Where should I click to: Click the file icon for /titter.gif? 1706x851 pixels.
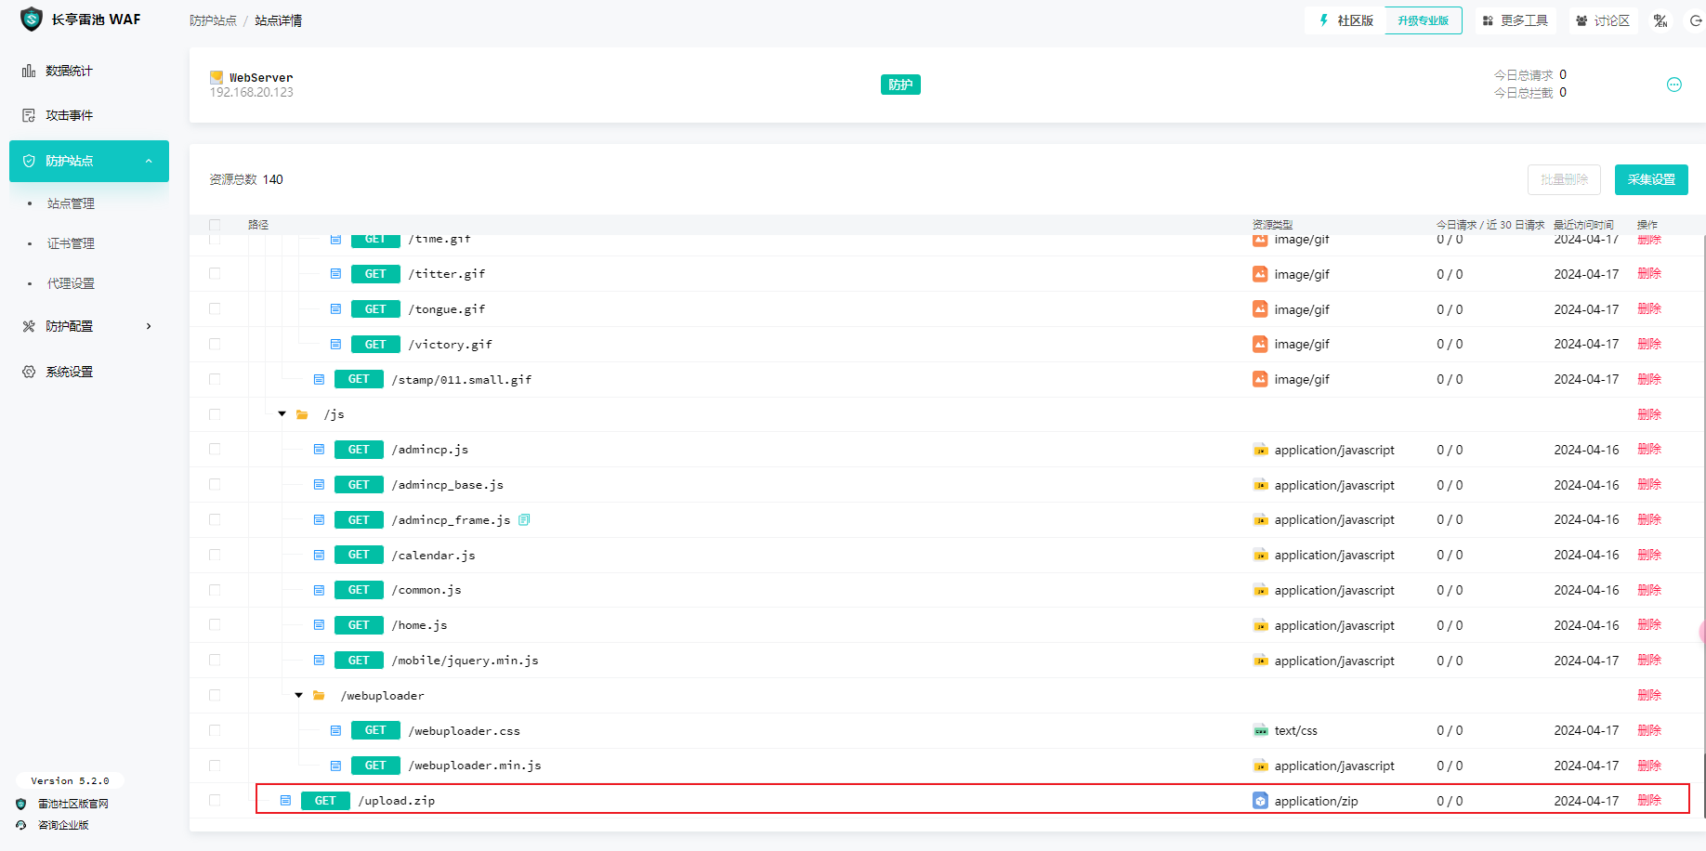point(335,274)
